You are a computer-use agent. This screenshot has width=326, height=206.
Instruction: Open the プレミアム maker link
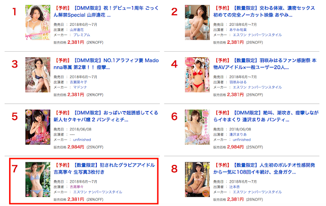point(81,35)
